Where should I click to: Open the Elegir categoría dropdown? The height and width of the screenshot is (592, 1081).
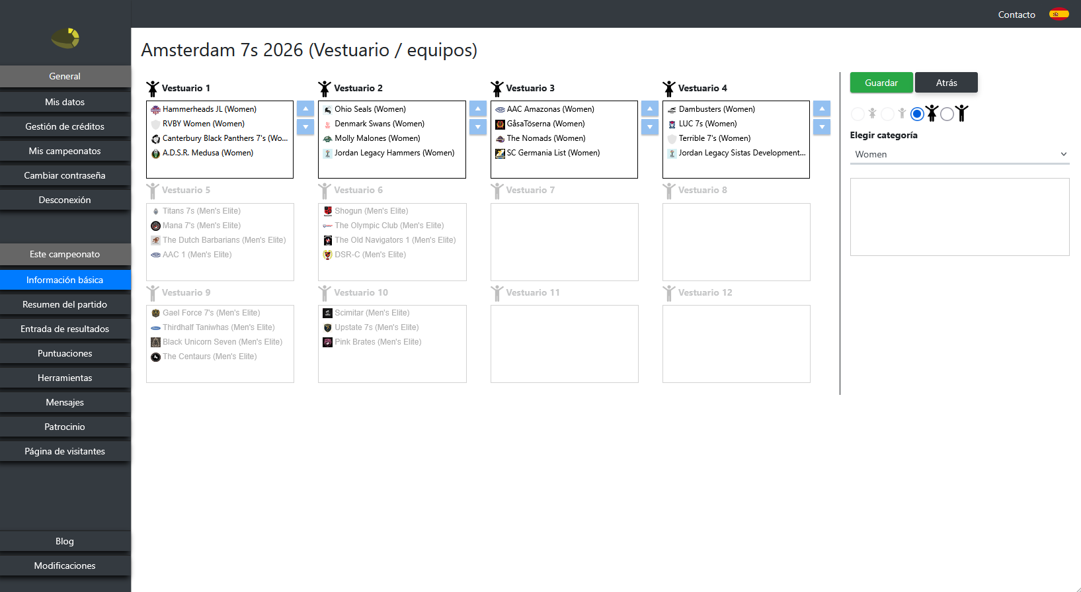(960, 154)
